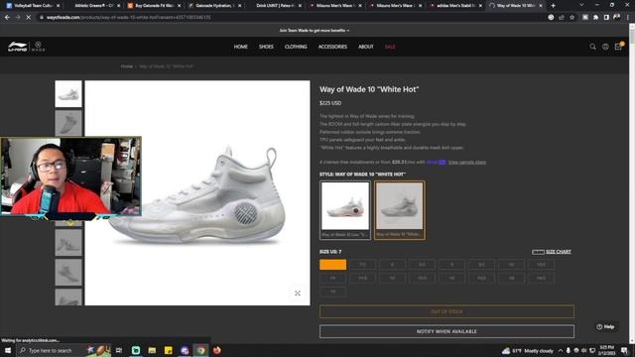Click the size chart ruler icon
This screenshot has width=635, height=357.
tap(538, 252)
